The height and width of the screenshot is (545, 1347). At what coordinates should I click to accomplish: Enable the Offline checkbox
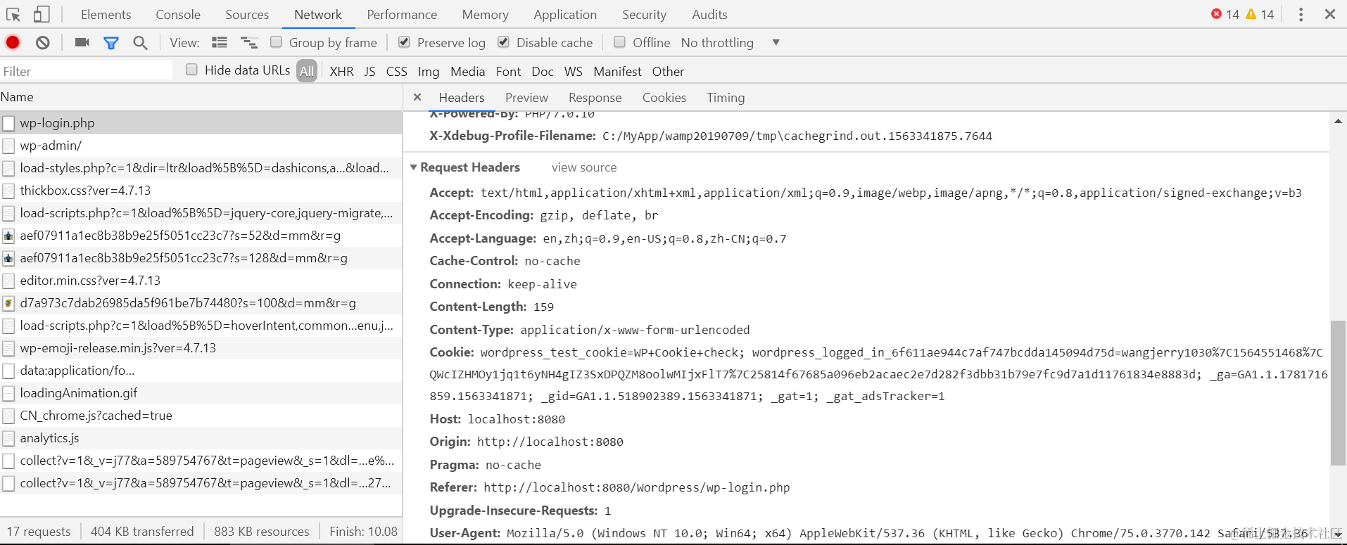(620, 42)
